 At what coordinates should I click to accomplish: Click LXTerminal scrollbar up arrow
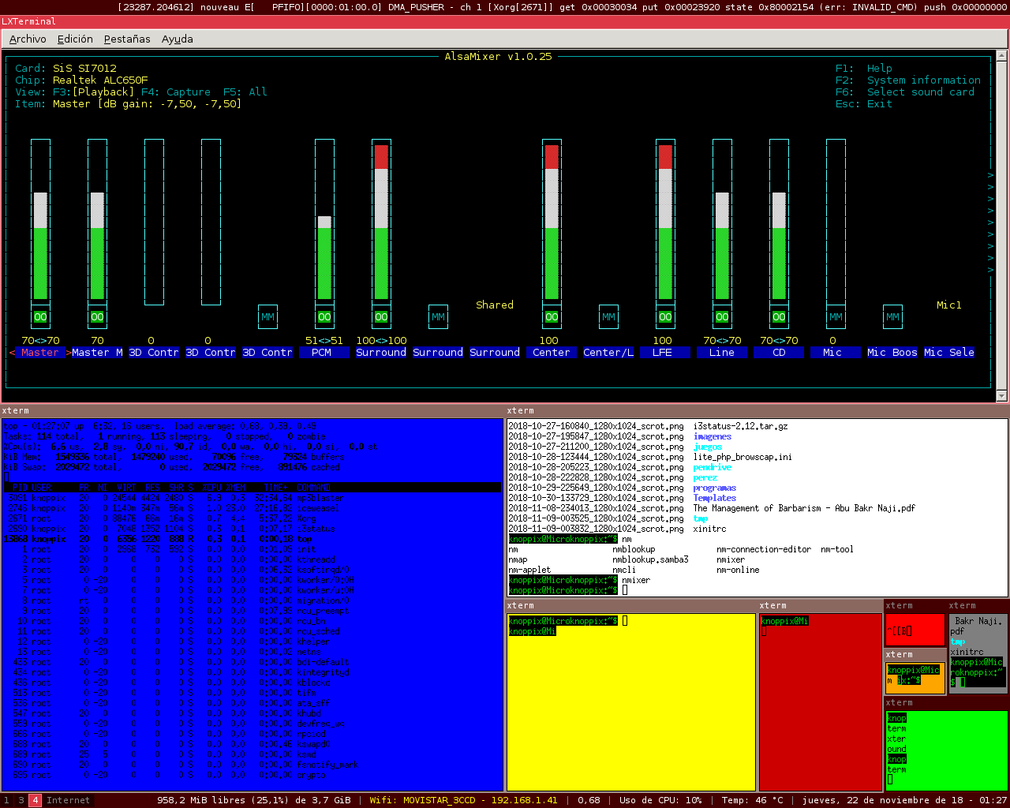[x=1002, y=57]
